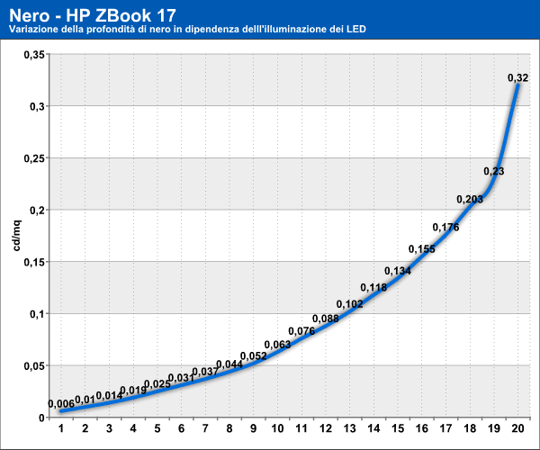
Task: Click data label "0,031"
Action: [182, 378]
